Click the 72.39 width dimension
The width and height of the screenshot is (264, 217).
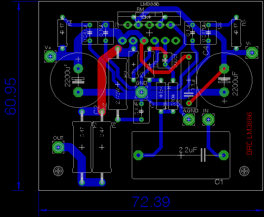151,202
